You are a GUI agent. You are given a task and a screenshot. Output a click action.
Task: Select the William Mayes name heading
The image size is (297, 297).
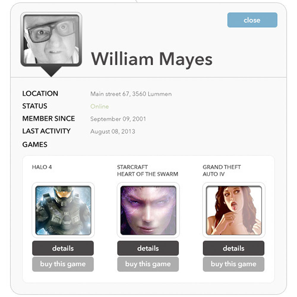click(x=151, y=59)
